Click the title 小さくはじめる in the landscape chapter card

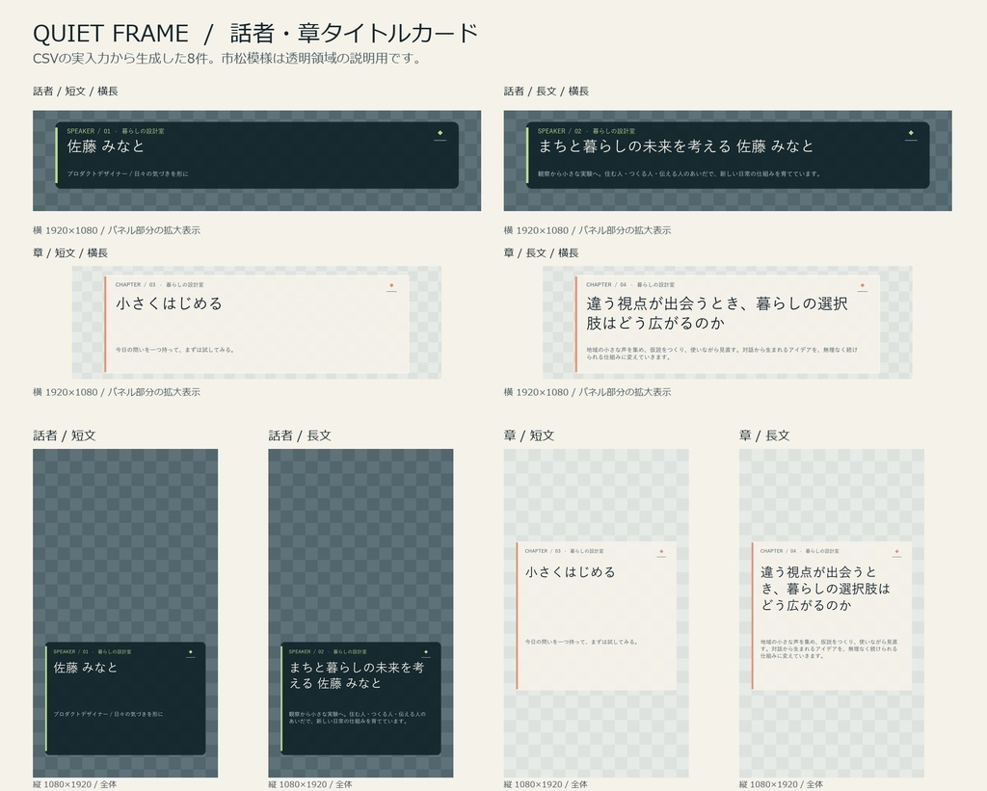169,303
